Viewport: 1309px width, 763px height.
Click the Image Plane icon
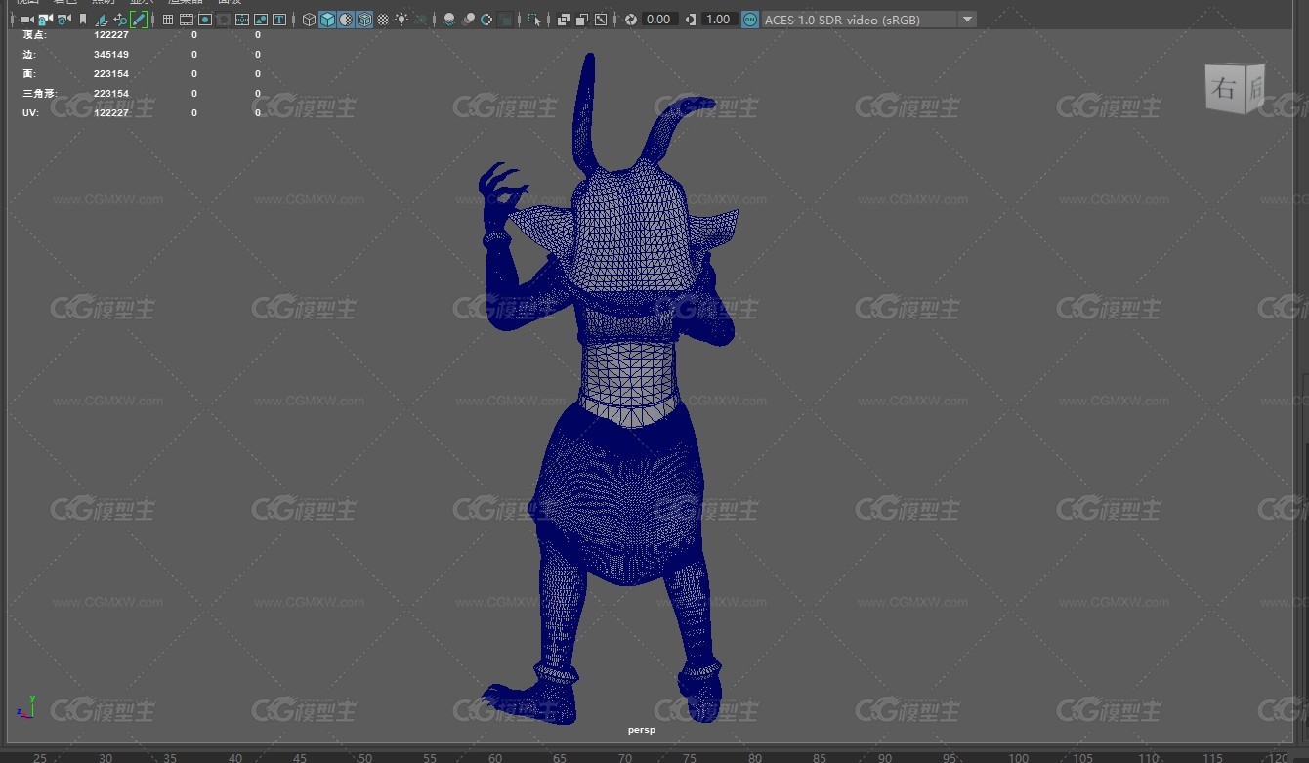tap(102, 20)
